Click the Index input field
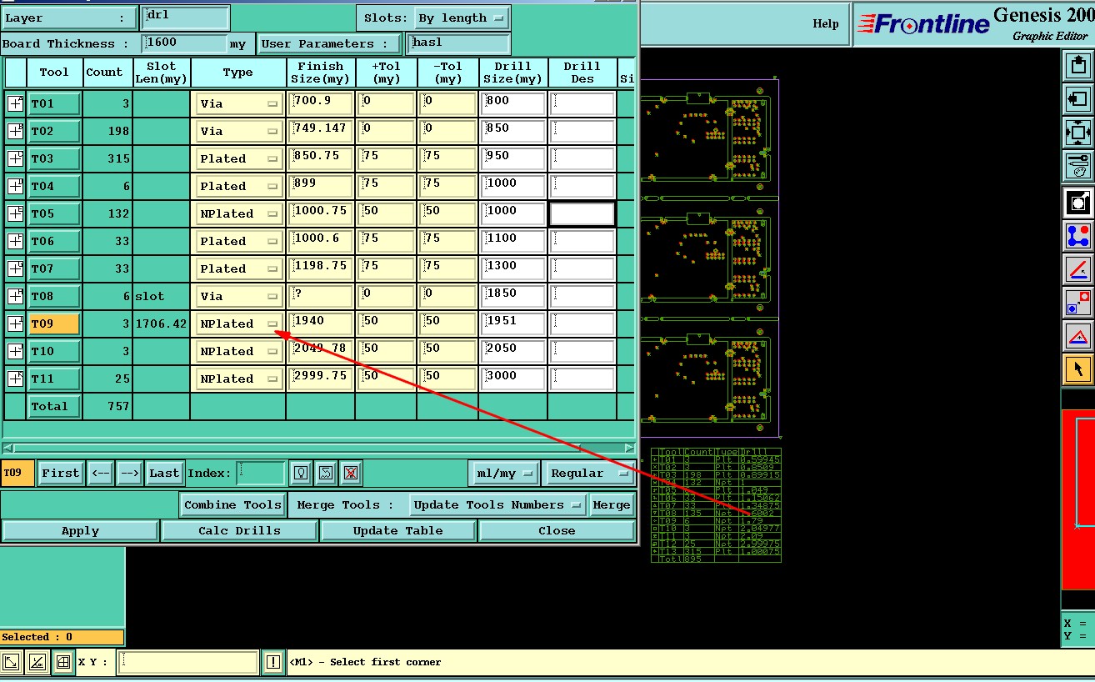This screenshot has height=682, width=1095. 261,473
